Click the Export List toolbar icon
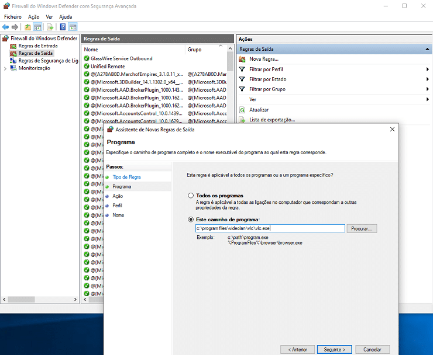Image resolution: width=433 pixels, height=355 pixels. [x=50, y=27]
